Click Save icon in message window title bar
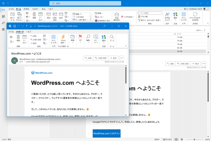 click(x=15, y=26)
